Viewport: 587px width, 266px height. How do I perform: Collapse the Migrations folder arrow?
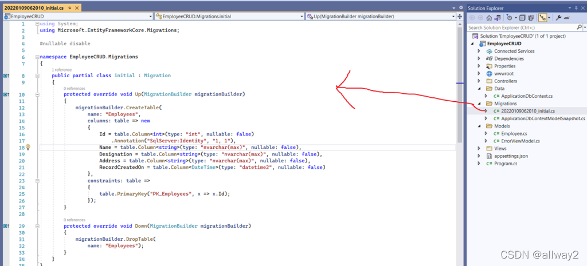point(479,104)
